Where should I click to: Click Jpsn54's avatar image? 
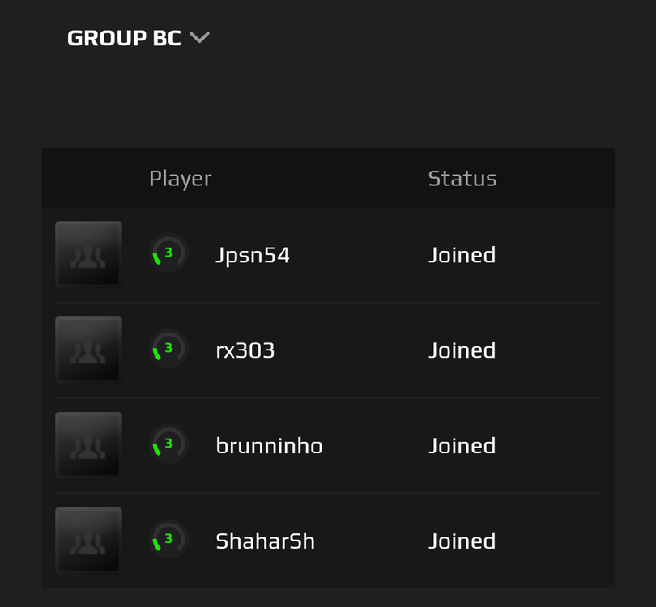tap(88, 254)
